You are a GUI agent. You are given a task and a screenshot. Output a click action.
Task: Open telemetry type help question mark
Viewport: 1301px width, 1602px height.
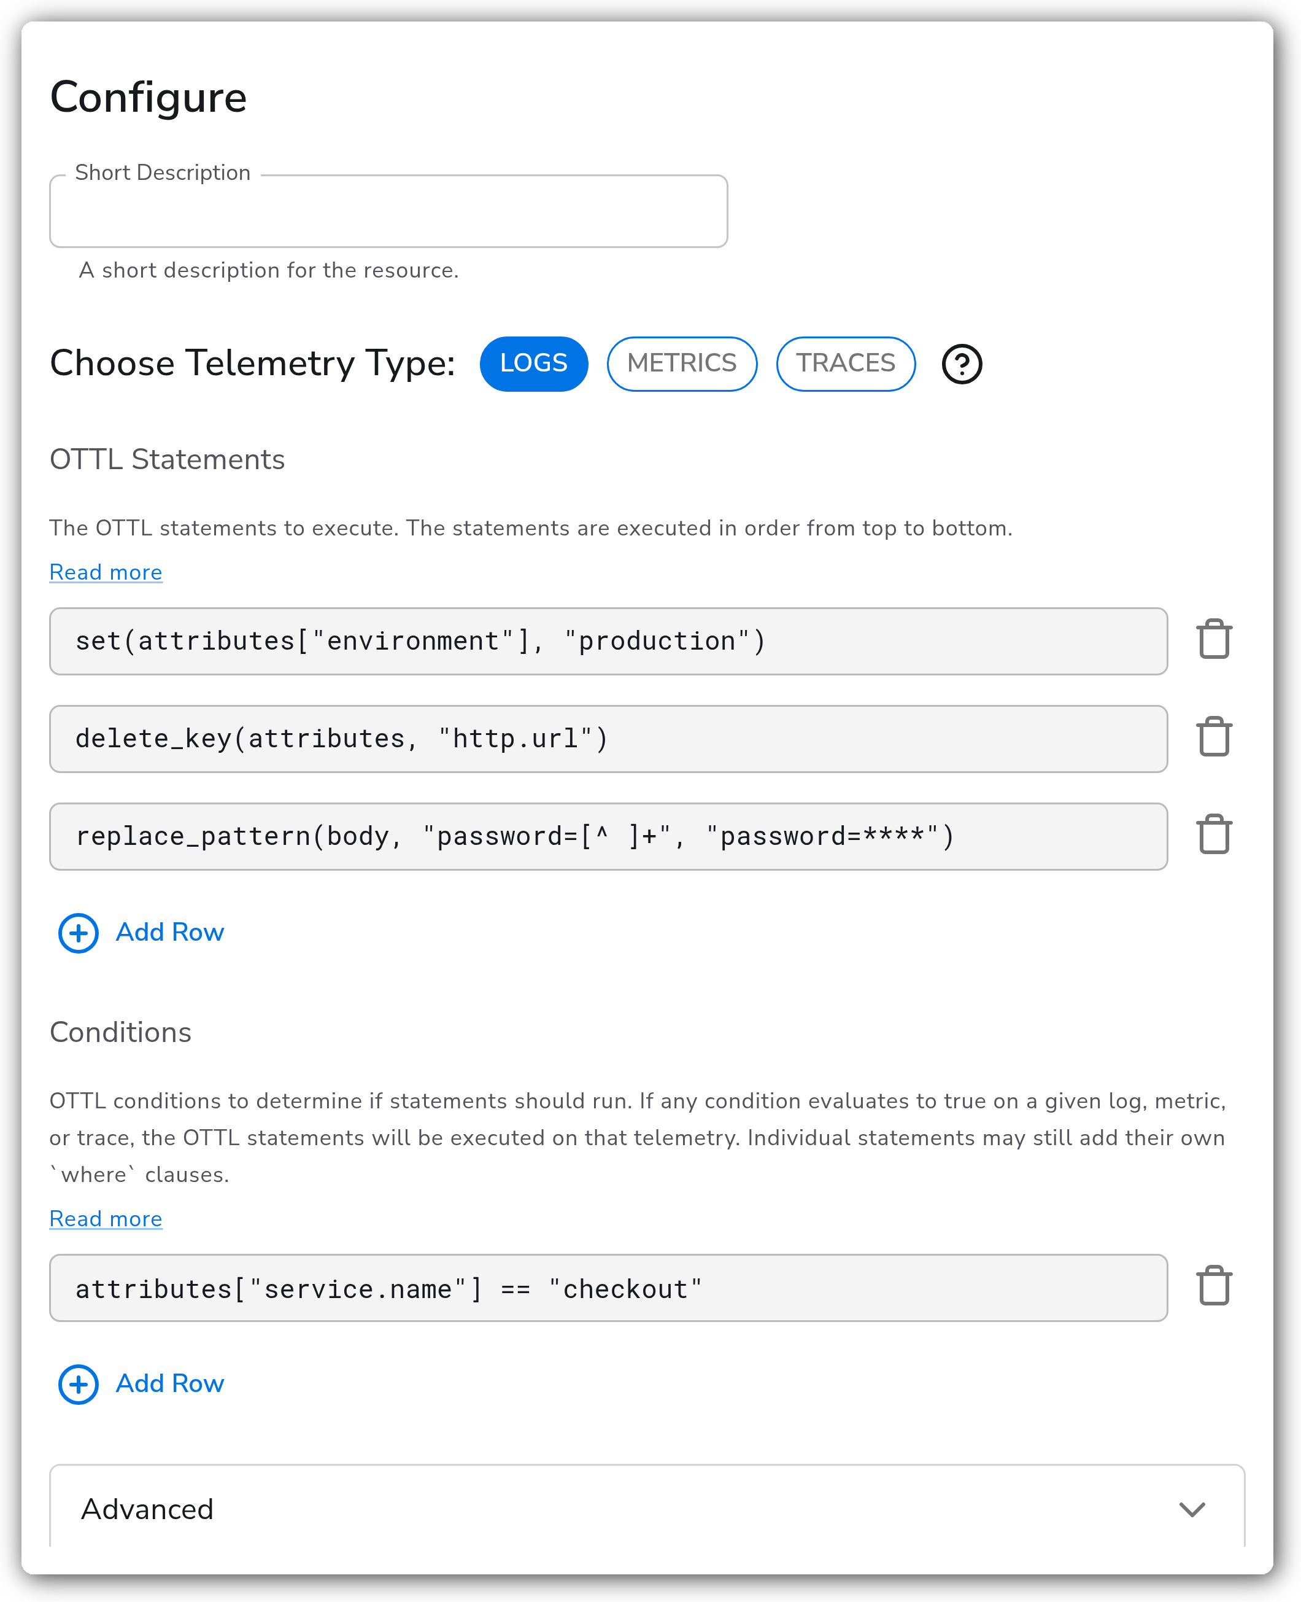pos(962,364)
